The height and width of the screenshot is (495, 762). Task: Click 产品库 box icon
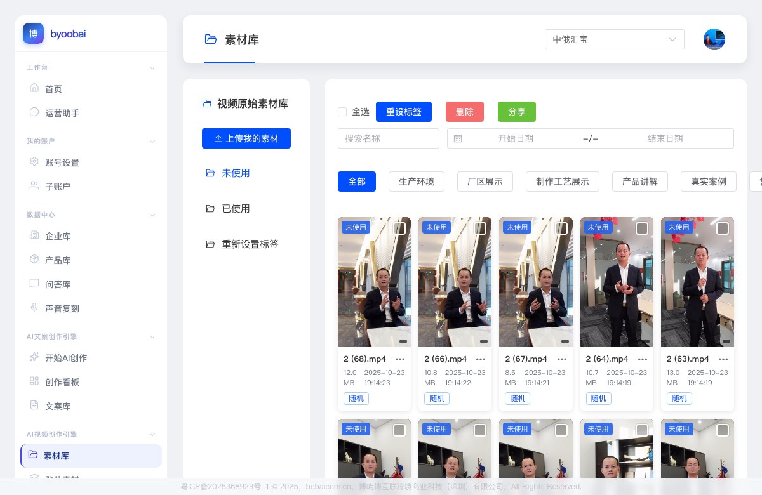(34, 260)
